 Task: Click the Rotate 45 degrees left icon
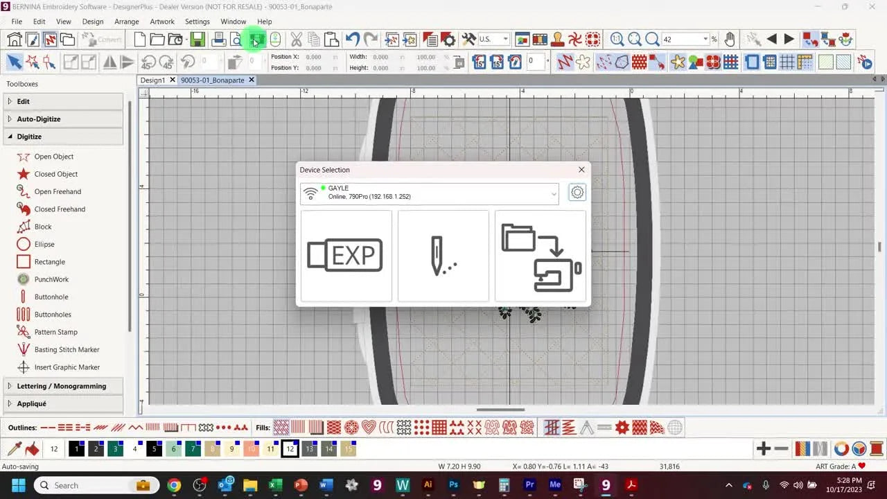point(148,63)
